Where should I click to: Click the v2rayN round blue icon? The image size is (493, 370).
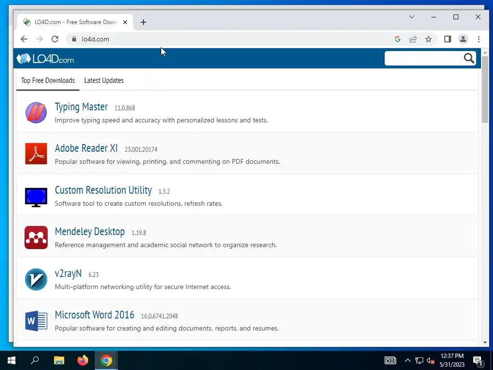(x=36, y=279)
